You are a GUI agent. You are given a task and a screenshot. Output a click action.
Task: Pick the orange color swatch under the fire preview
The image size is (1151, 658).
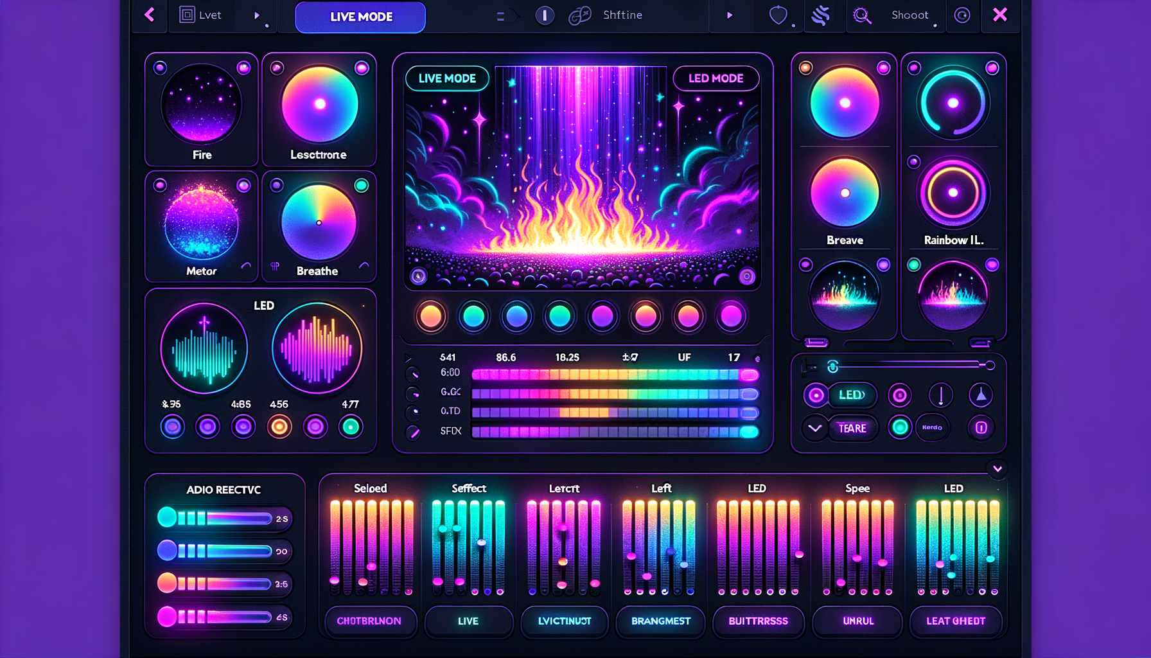pos(430,316)
